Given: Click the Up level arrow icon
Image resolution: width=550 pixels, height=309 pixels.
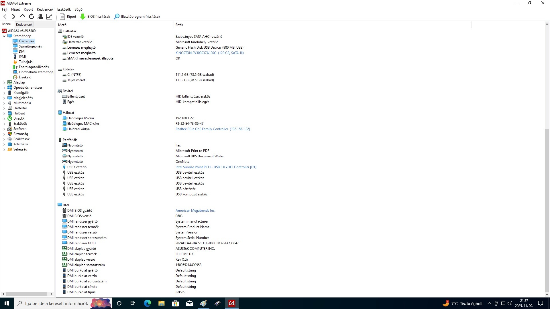Looking at the screenshot, I should (x=23, y=16).
